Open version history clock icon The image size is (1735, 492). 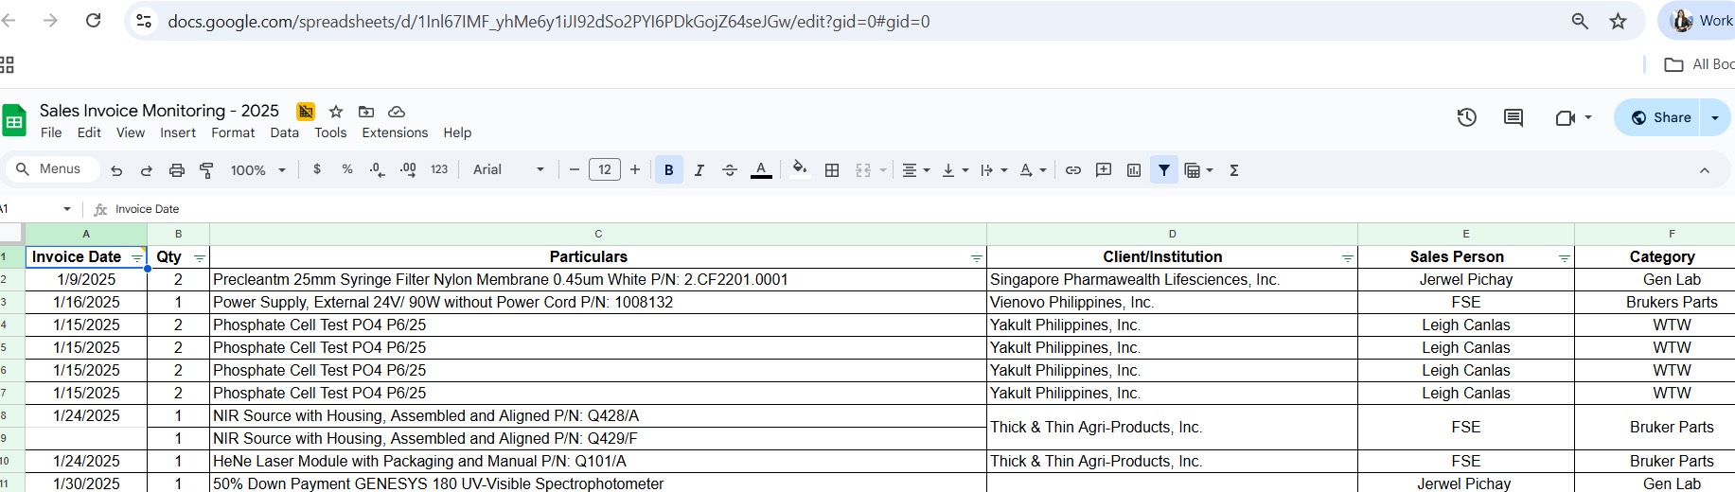(1466, 117)
